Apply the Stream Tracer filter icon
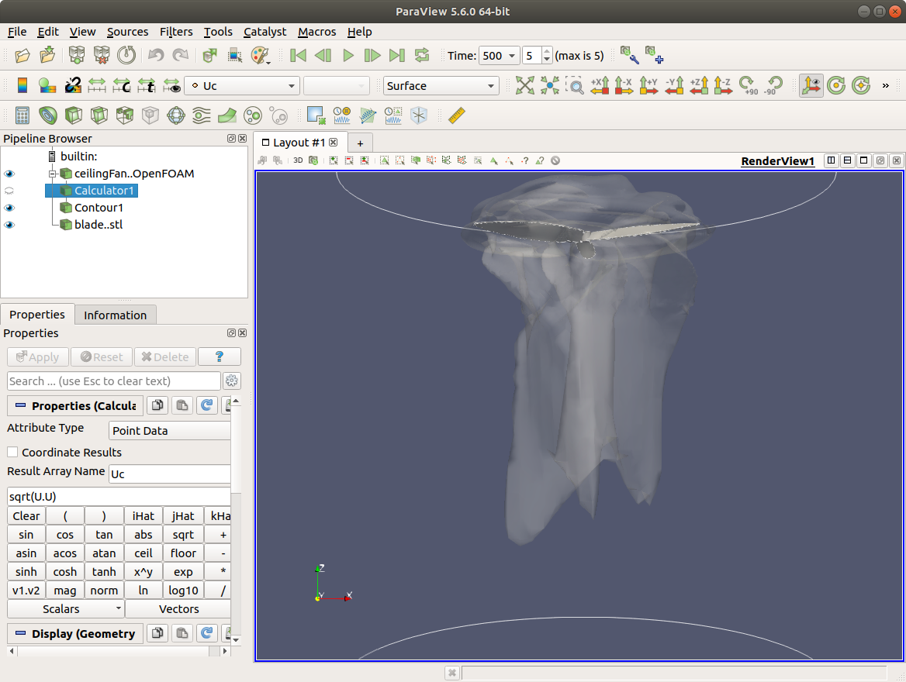 click(201, 115)
